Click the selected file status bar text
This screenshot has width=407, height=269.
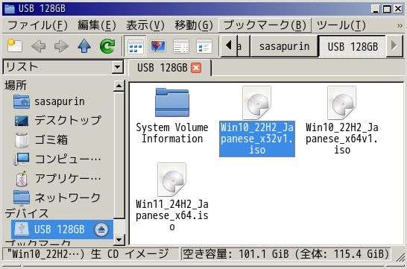coord(88,254)
